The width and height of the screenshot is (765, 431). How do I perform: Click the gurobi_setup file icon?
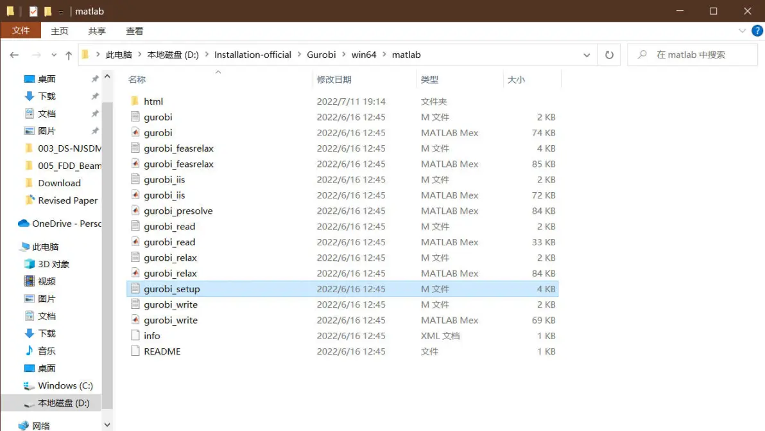135,288
